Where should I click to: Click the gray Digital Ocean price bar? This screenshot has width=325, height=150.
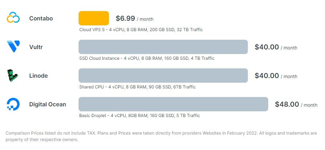point(173,104)
